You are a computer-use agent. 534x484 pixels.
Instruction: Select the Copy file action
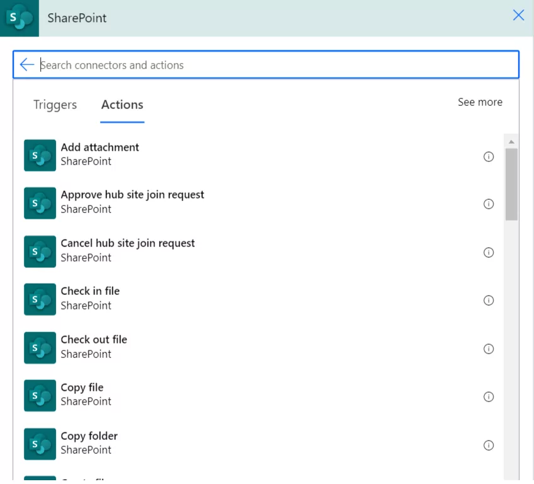click(x=82, y=388)
